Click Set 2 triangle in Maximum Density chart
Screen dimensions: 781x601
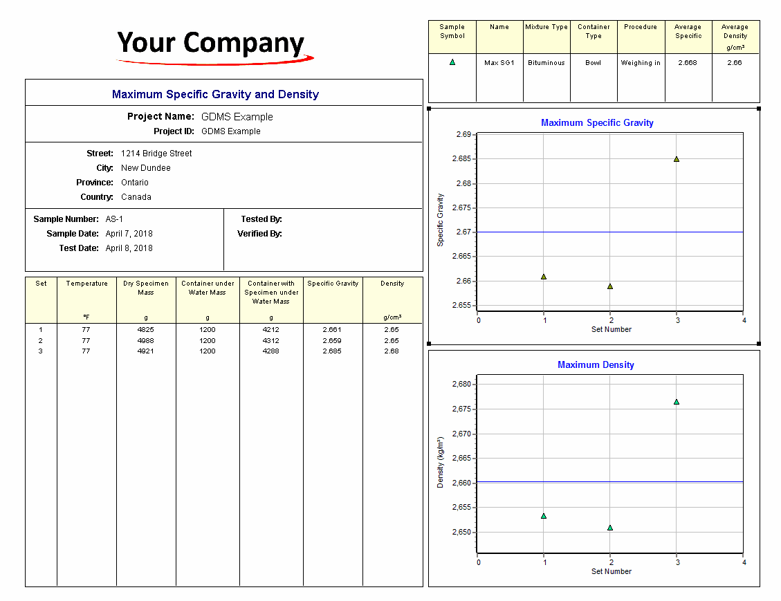point(610,528)
